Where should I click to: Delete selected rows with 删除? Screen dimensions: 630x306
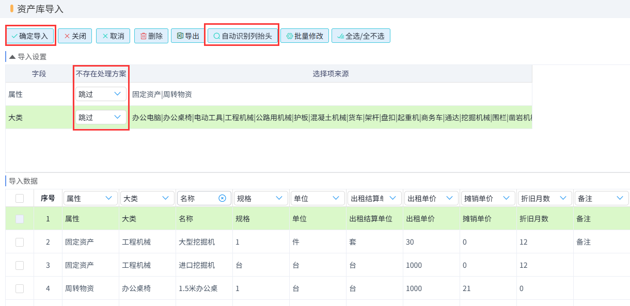pos(151,36)
